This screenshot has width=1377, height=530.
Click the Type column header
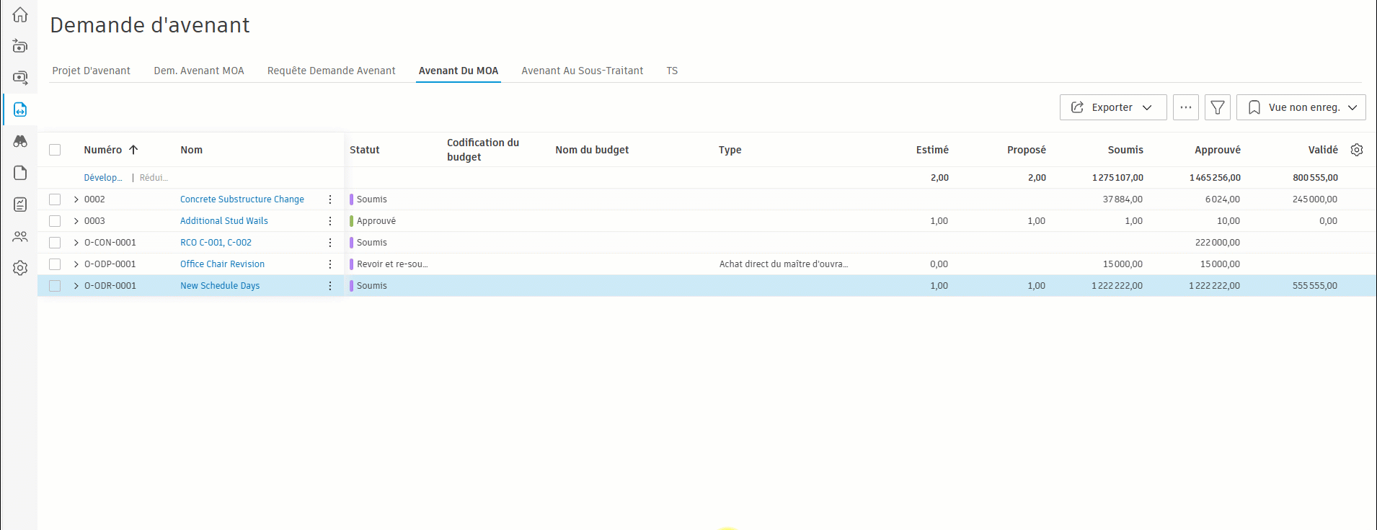click(x=730, y=150)
